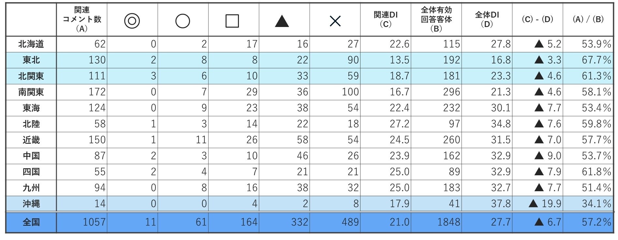Image resolution: width=618 pixels, height=240 pixels.
Task: Click the single circle symbol column header
Action: pos(183,21)
